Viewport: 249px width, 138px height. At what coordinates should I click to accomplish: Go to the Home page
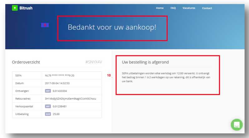click(x=159, y=8)
